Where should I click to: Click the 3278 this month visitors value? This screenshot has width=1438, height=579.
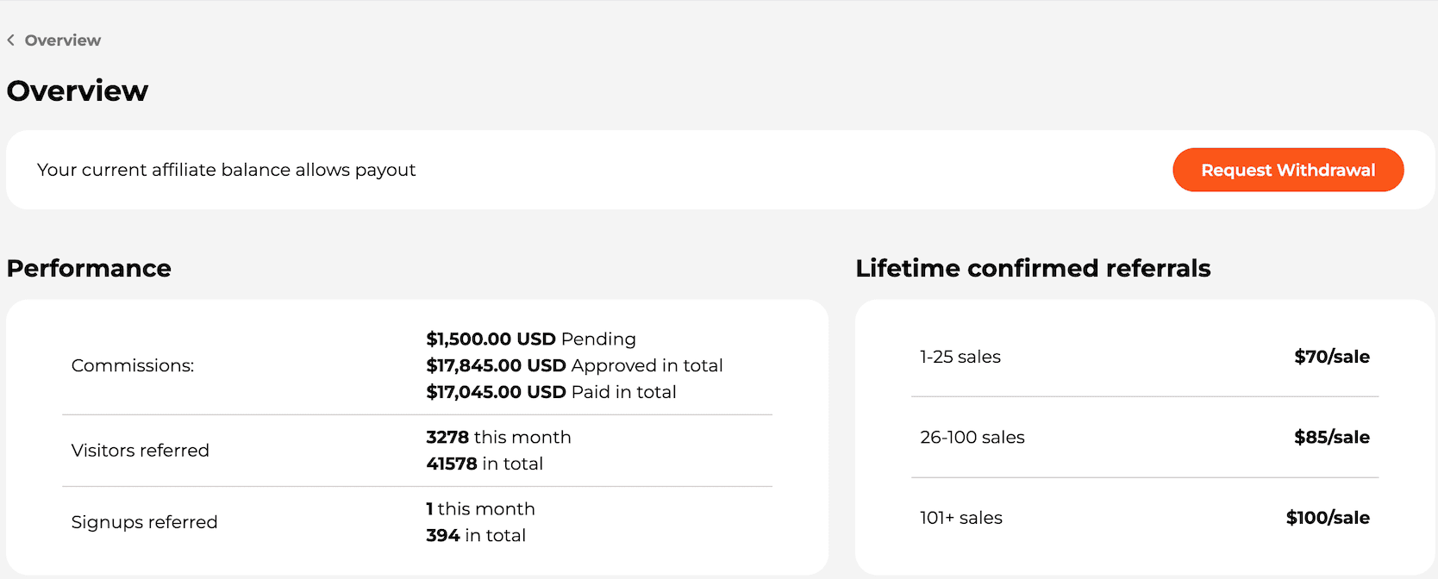498,437
